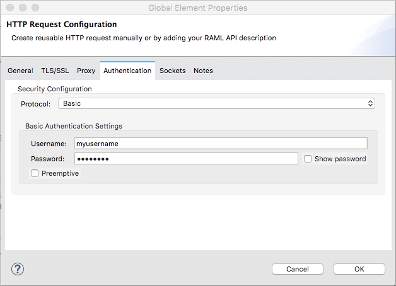This screenshot has height=286, width=396.
Task: Click the minimize window button
Action: (x=21, y=8)
